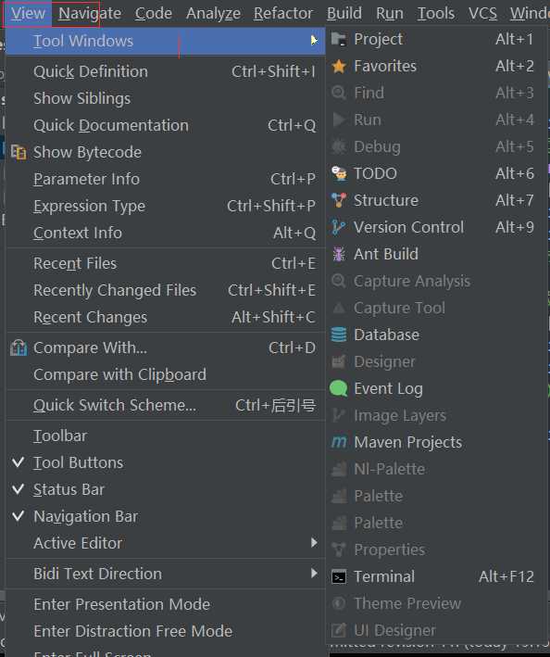The image size is (550, 657).
Task: Open the Refactor menu
Action: [283, 13]
